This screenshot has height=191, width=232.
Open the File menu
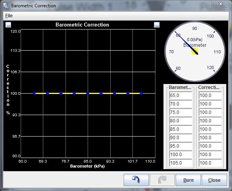coord(9,16)
